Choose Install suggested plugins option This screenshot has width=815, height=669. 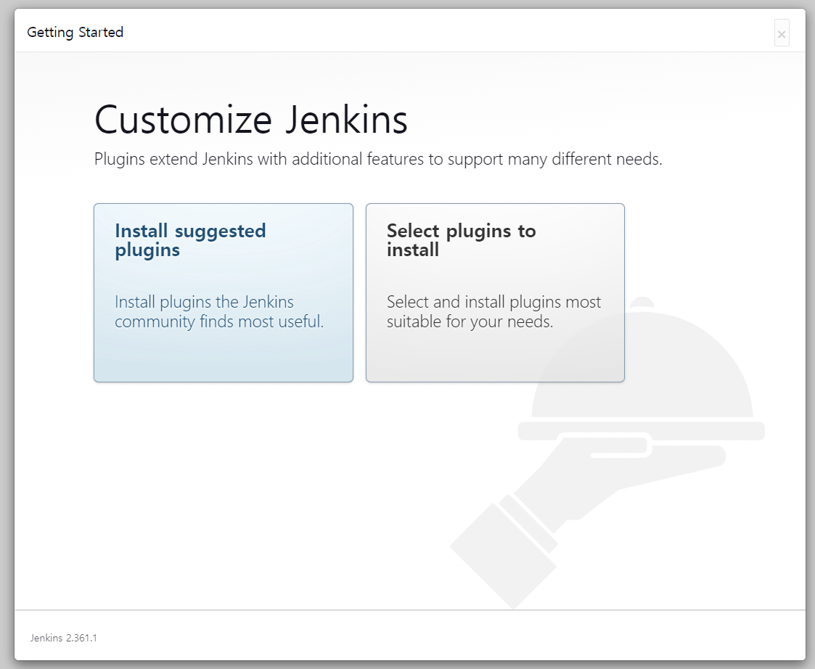(x=224, y=292)
